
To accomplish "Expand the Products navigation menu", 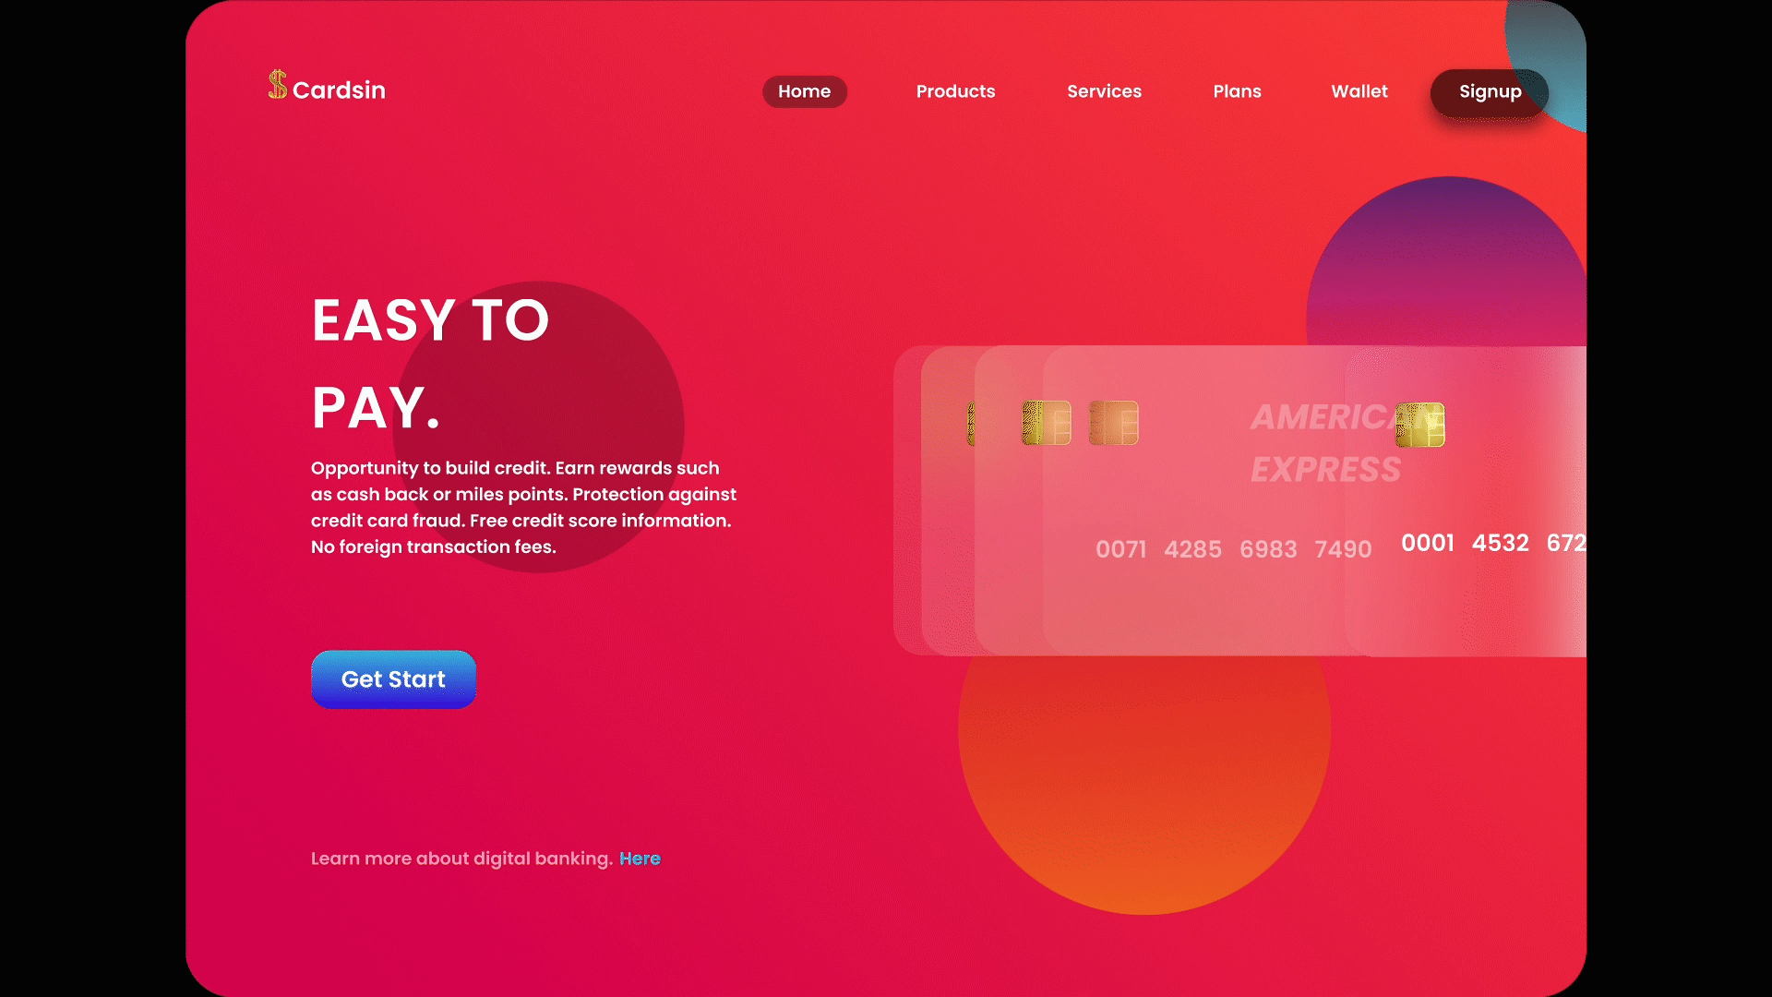I will [x=955, y=91].
